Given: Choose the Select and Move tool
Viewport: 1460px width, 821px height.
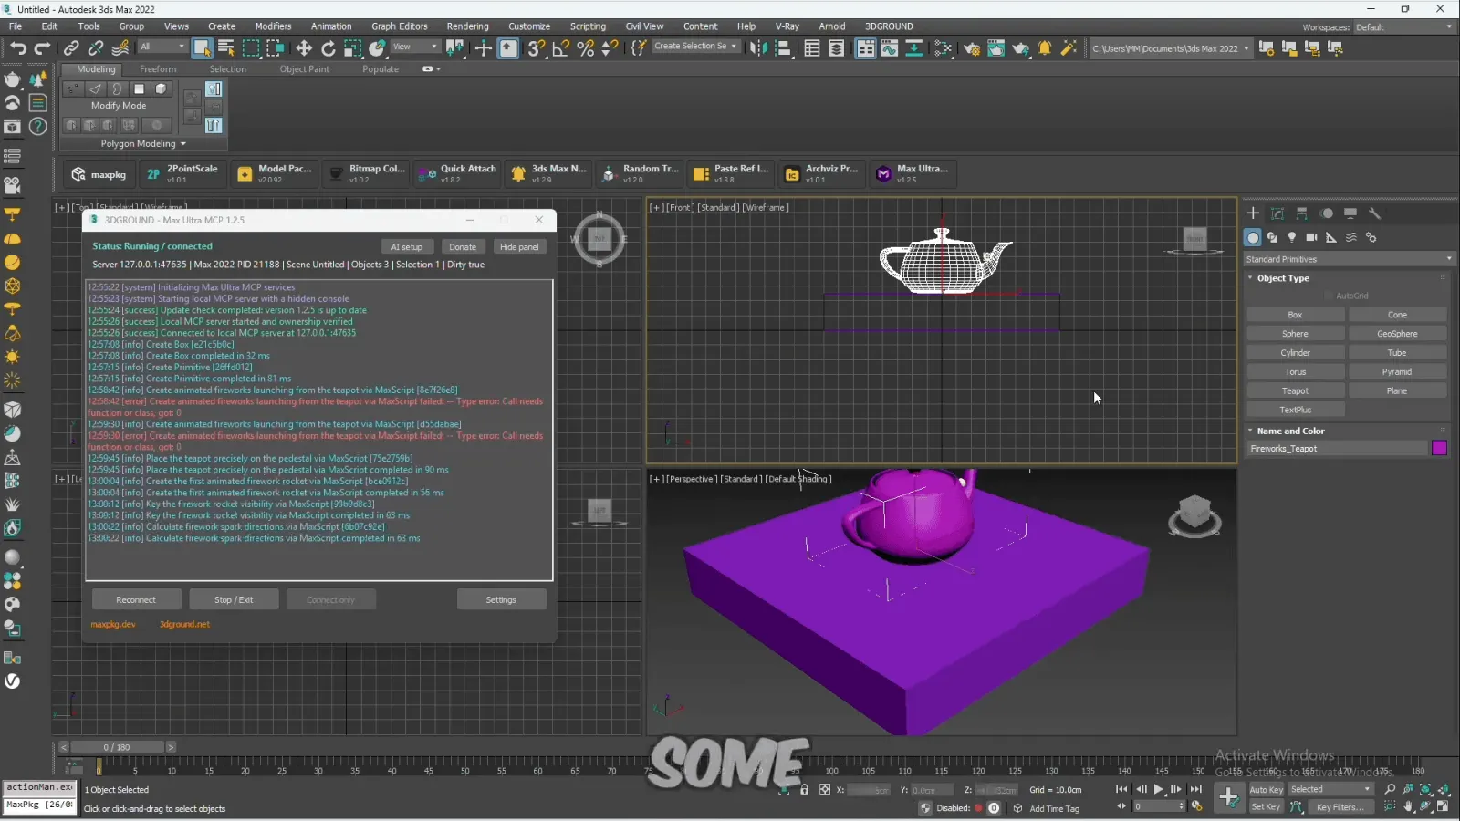Looking at the screenshot, I should click(304, 48).
